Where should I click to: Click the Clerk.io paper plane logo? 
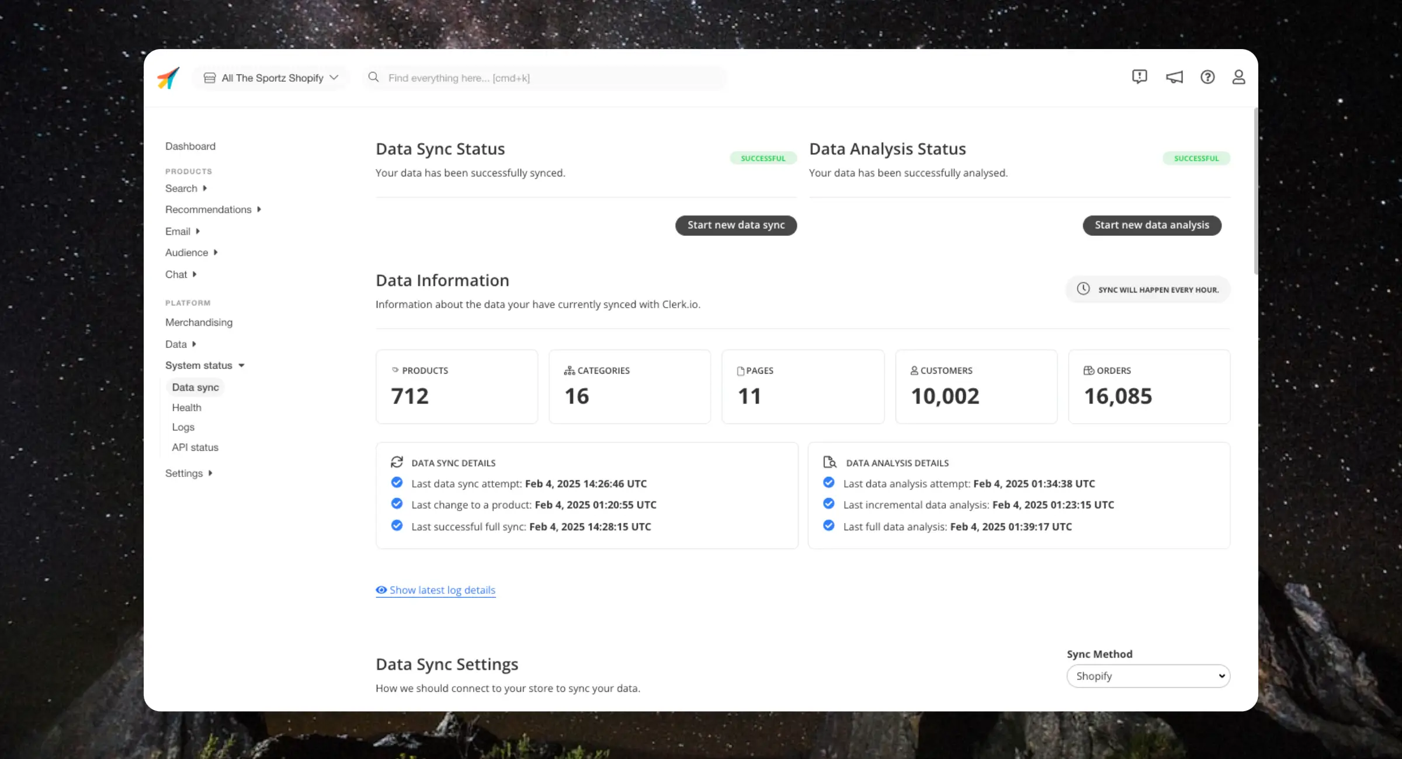[x=168, y=78]
